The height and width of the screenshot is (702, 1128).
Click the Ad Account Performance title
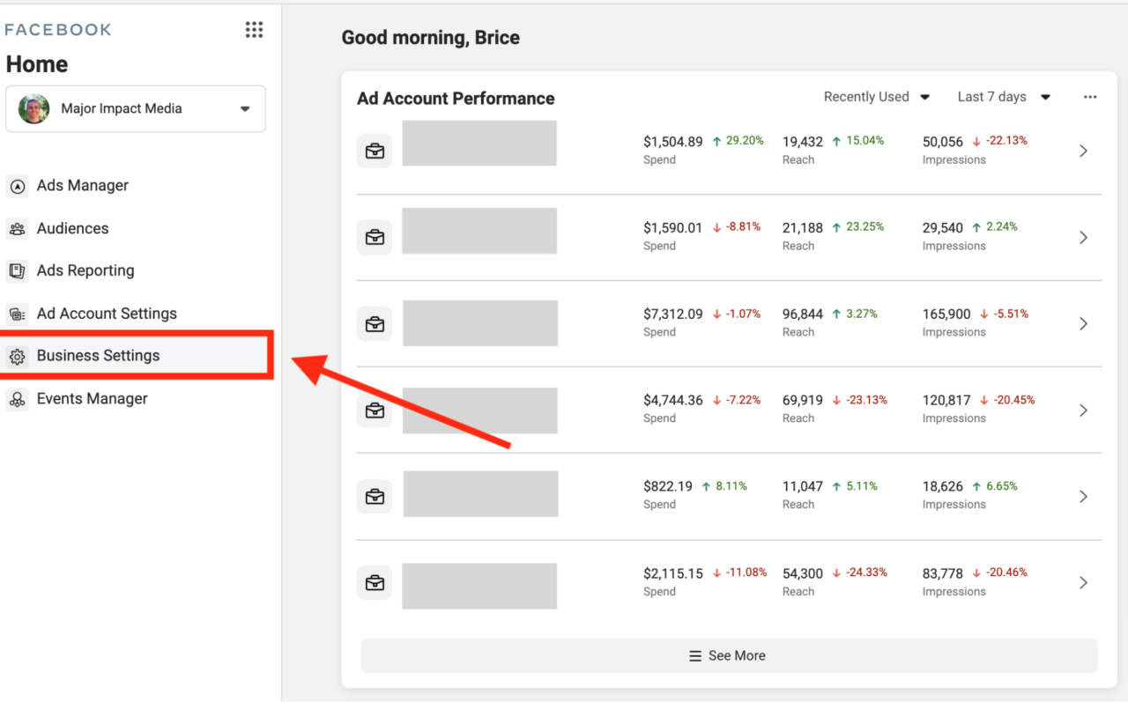456,99
